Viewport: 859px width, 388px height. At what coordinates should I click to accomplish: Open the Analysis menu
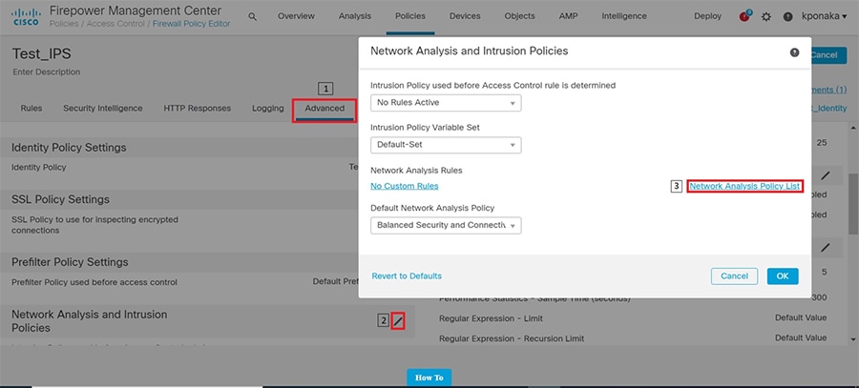point(355,16)
